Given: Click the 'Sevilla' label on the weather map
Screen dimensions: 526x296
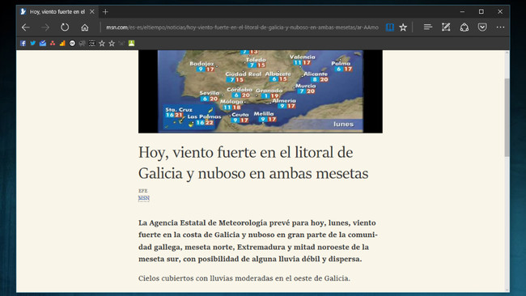Looking at the screenshot, I should tap(210, 93).
